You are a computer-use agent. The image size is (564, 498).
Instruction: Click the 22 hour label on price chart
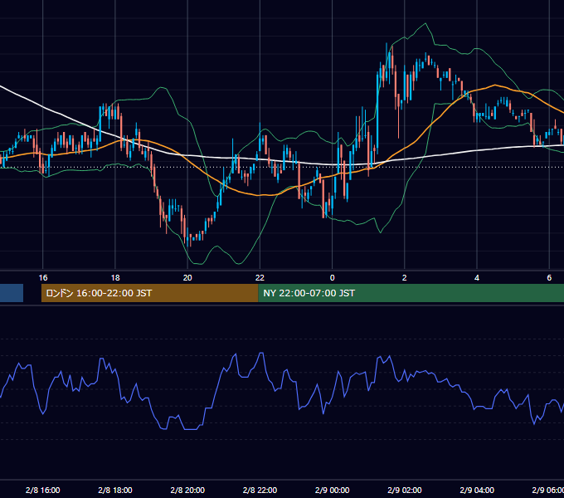[260, 277]
